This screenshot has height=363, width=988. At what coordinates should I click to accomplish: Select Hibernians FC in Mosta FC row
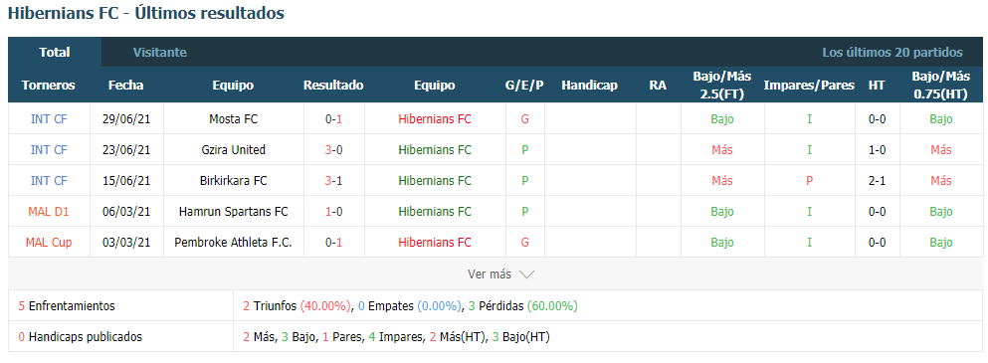pos(435,119)
